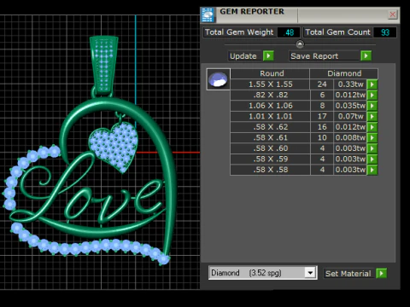Click the Total Gem Count label
The image size is (410, 307).
click(337, 32)
